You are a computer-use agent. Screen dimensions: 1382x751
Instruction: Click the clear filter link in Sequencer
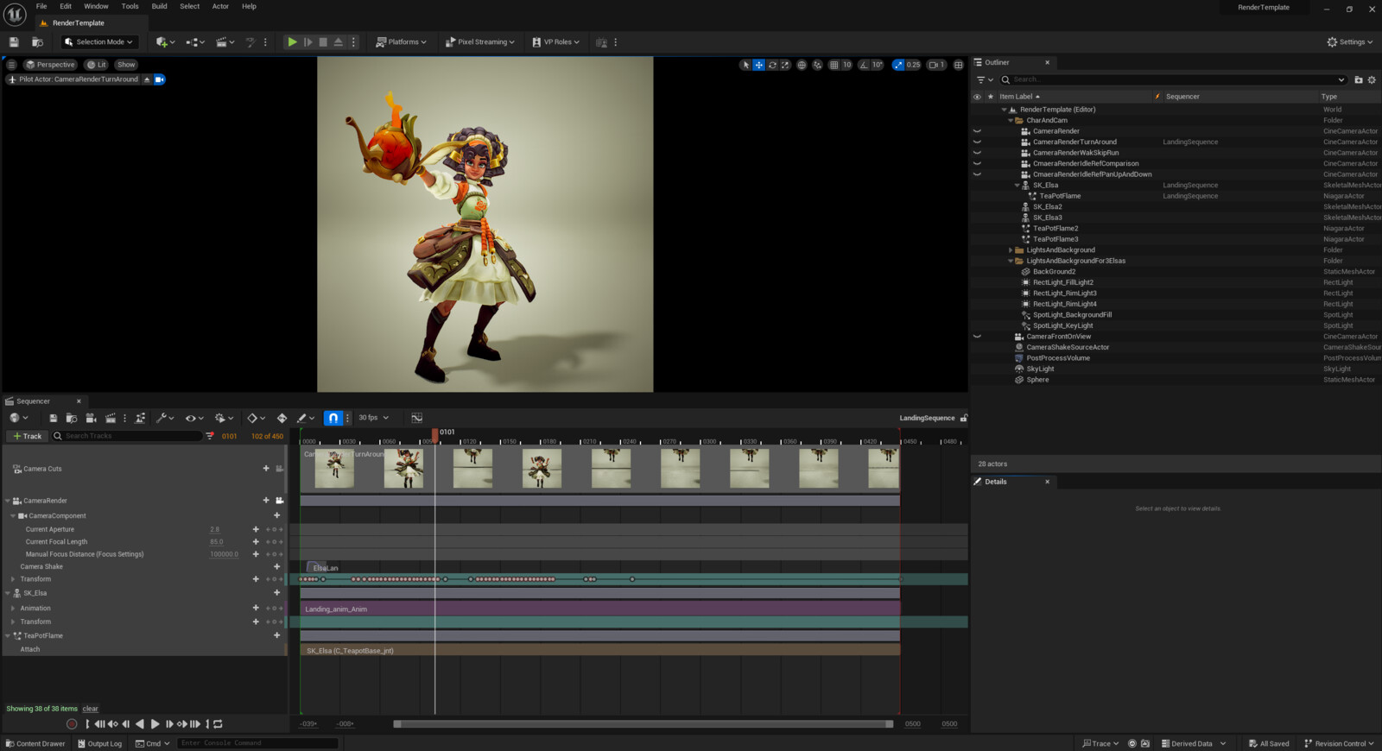click(x=90, y=709)
